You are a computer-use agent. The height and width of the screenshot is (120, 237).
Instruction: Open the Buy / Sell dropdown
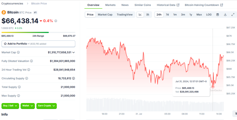pos(10,106)
